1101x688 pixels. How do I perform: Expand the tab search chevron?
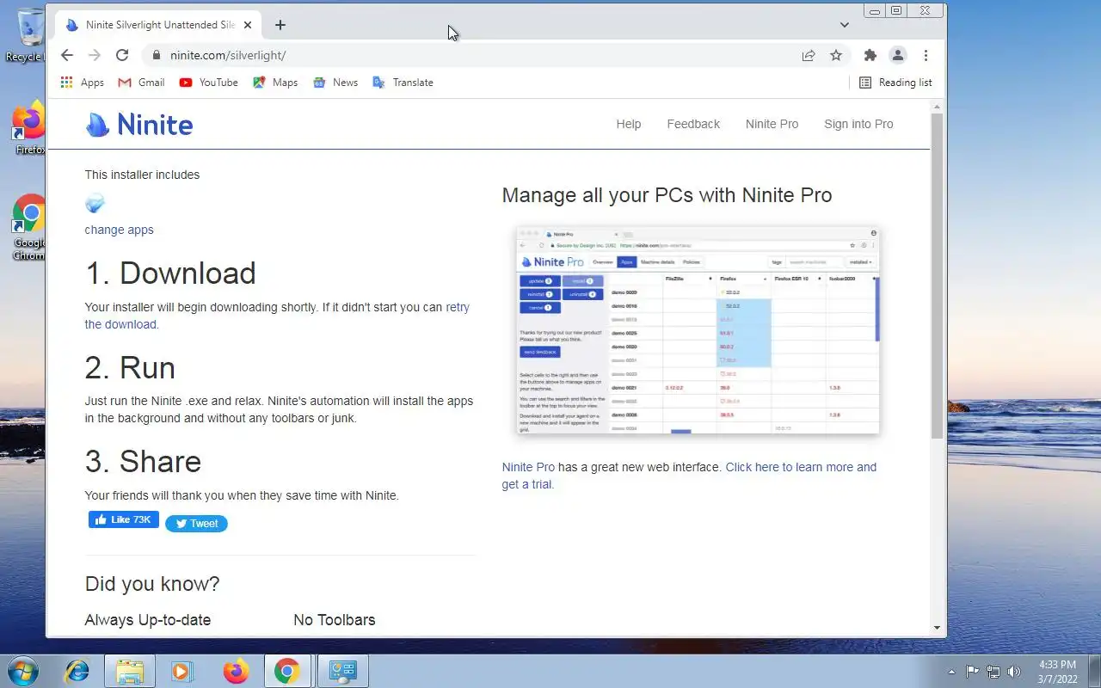(x=845, y=25)
